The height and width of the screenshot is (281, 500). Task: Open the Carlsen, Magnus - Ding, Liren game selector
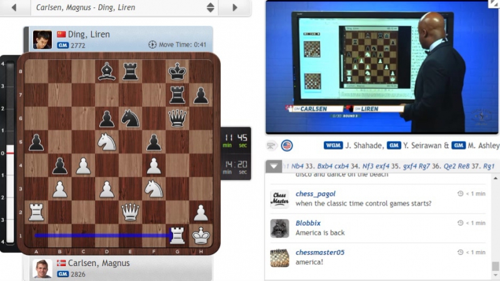point(124,7)
